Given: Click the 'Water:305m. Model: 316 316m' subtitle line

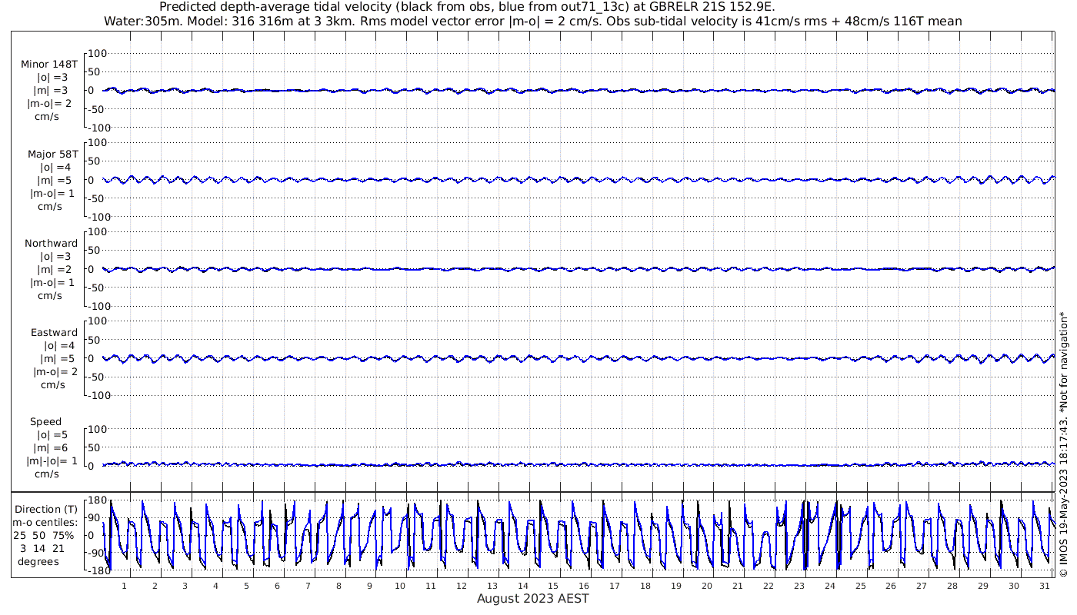Looking at the screenshot, I should 532,22.
